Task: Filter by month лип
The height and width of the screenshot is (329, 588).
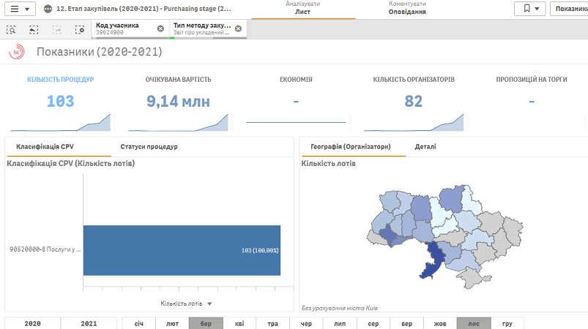Action: 340,323
